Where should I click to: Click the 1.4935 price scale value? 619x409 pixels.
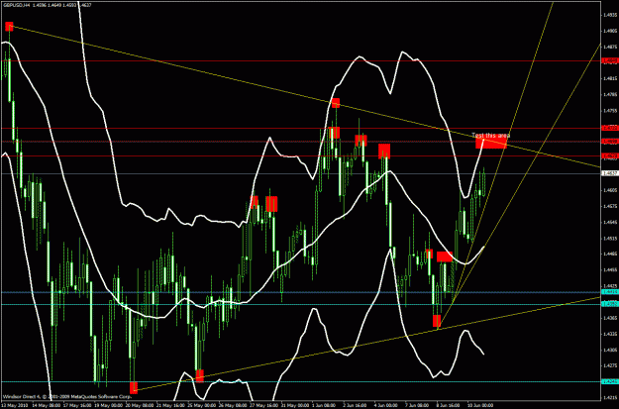point(610,15)
